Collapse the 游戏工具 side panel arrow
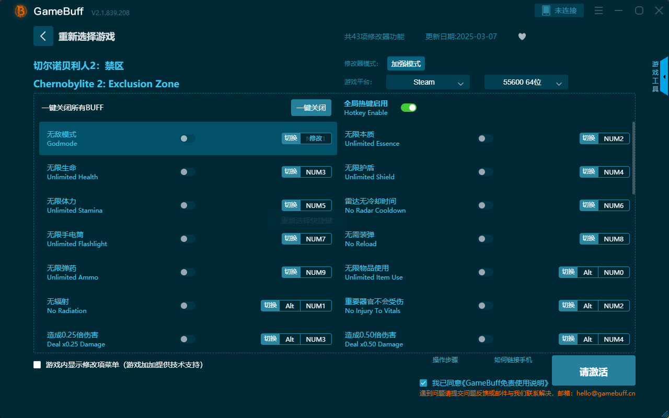This screenshot has width=669, height=418. [x=664, y=76]
